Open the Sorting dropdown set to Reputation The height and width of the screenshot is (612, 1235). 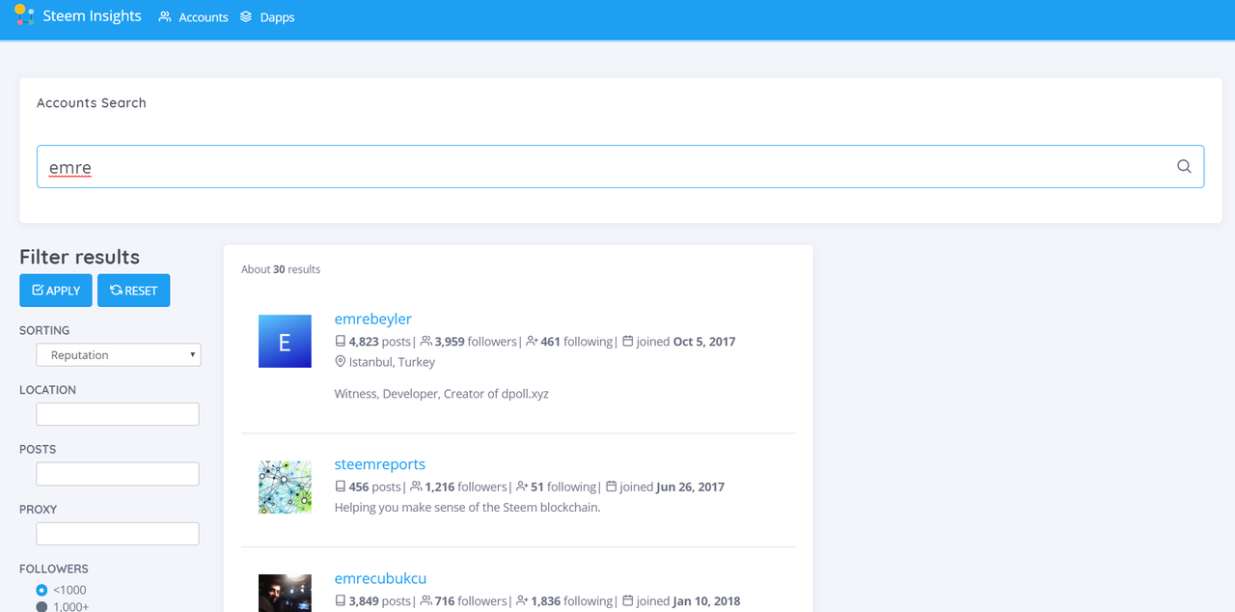(119, 355)
